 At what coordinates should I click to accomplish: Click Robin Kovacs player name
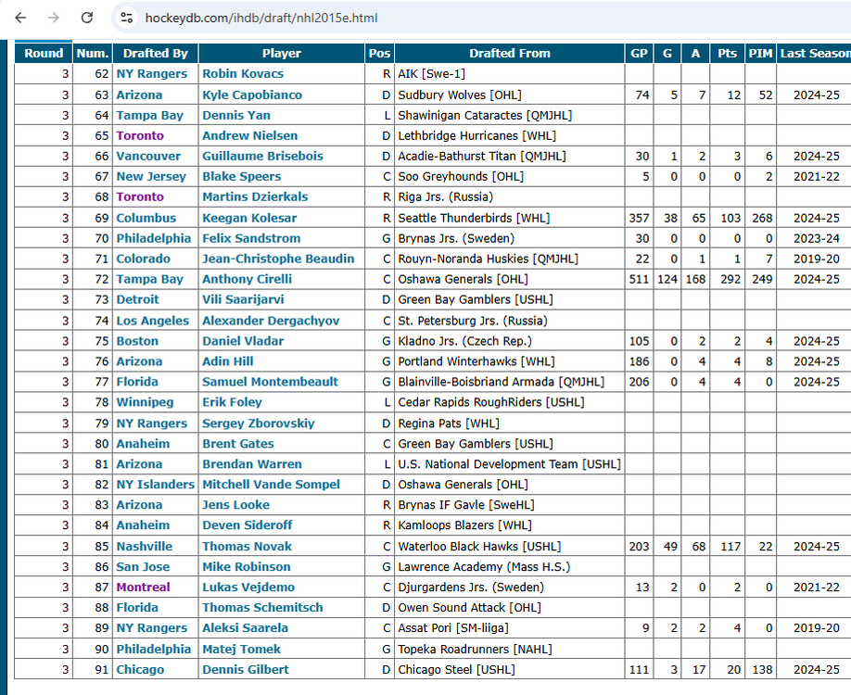coord(243,74)
